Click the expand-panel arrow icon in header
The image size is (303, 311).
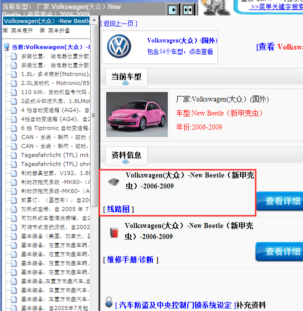click(x=173, y=9)
